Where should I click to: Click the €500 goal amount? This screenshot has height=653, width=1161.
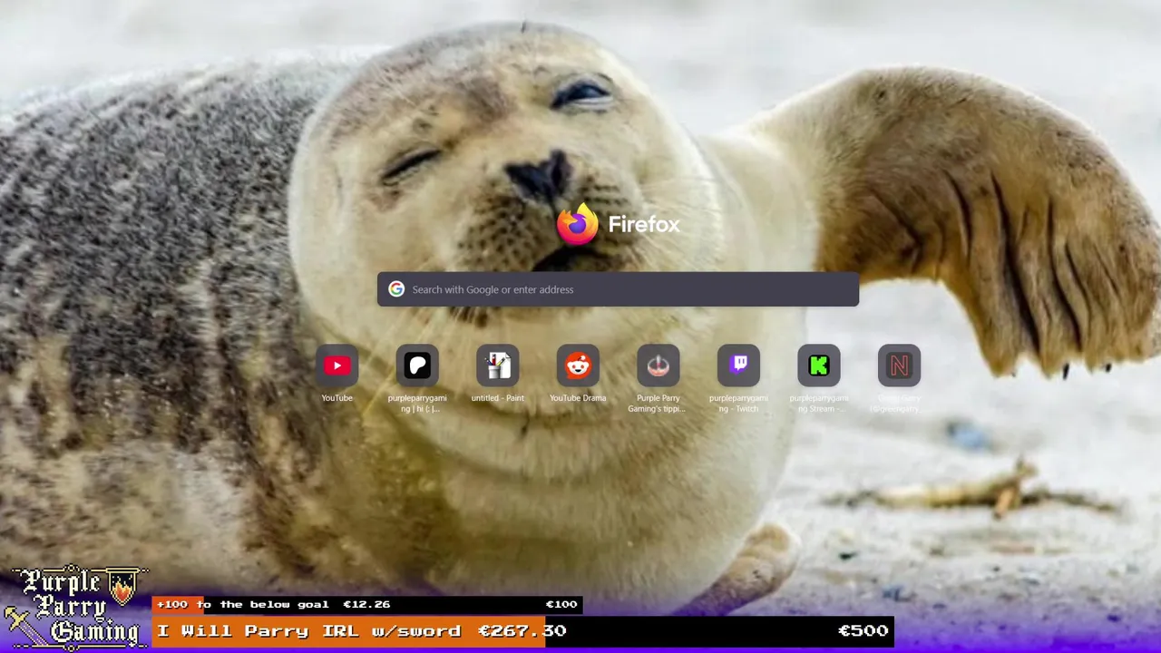pos(863,630)
